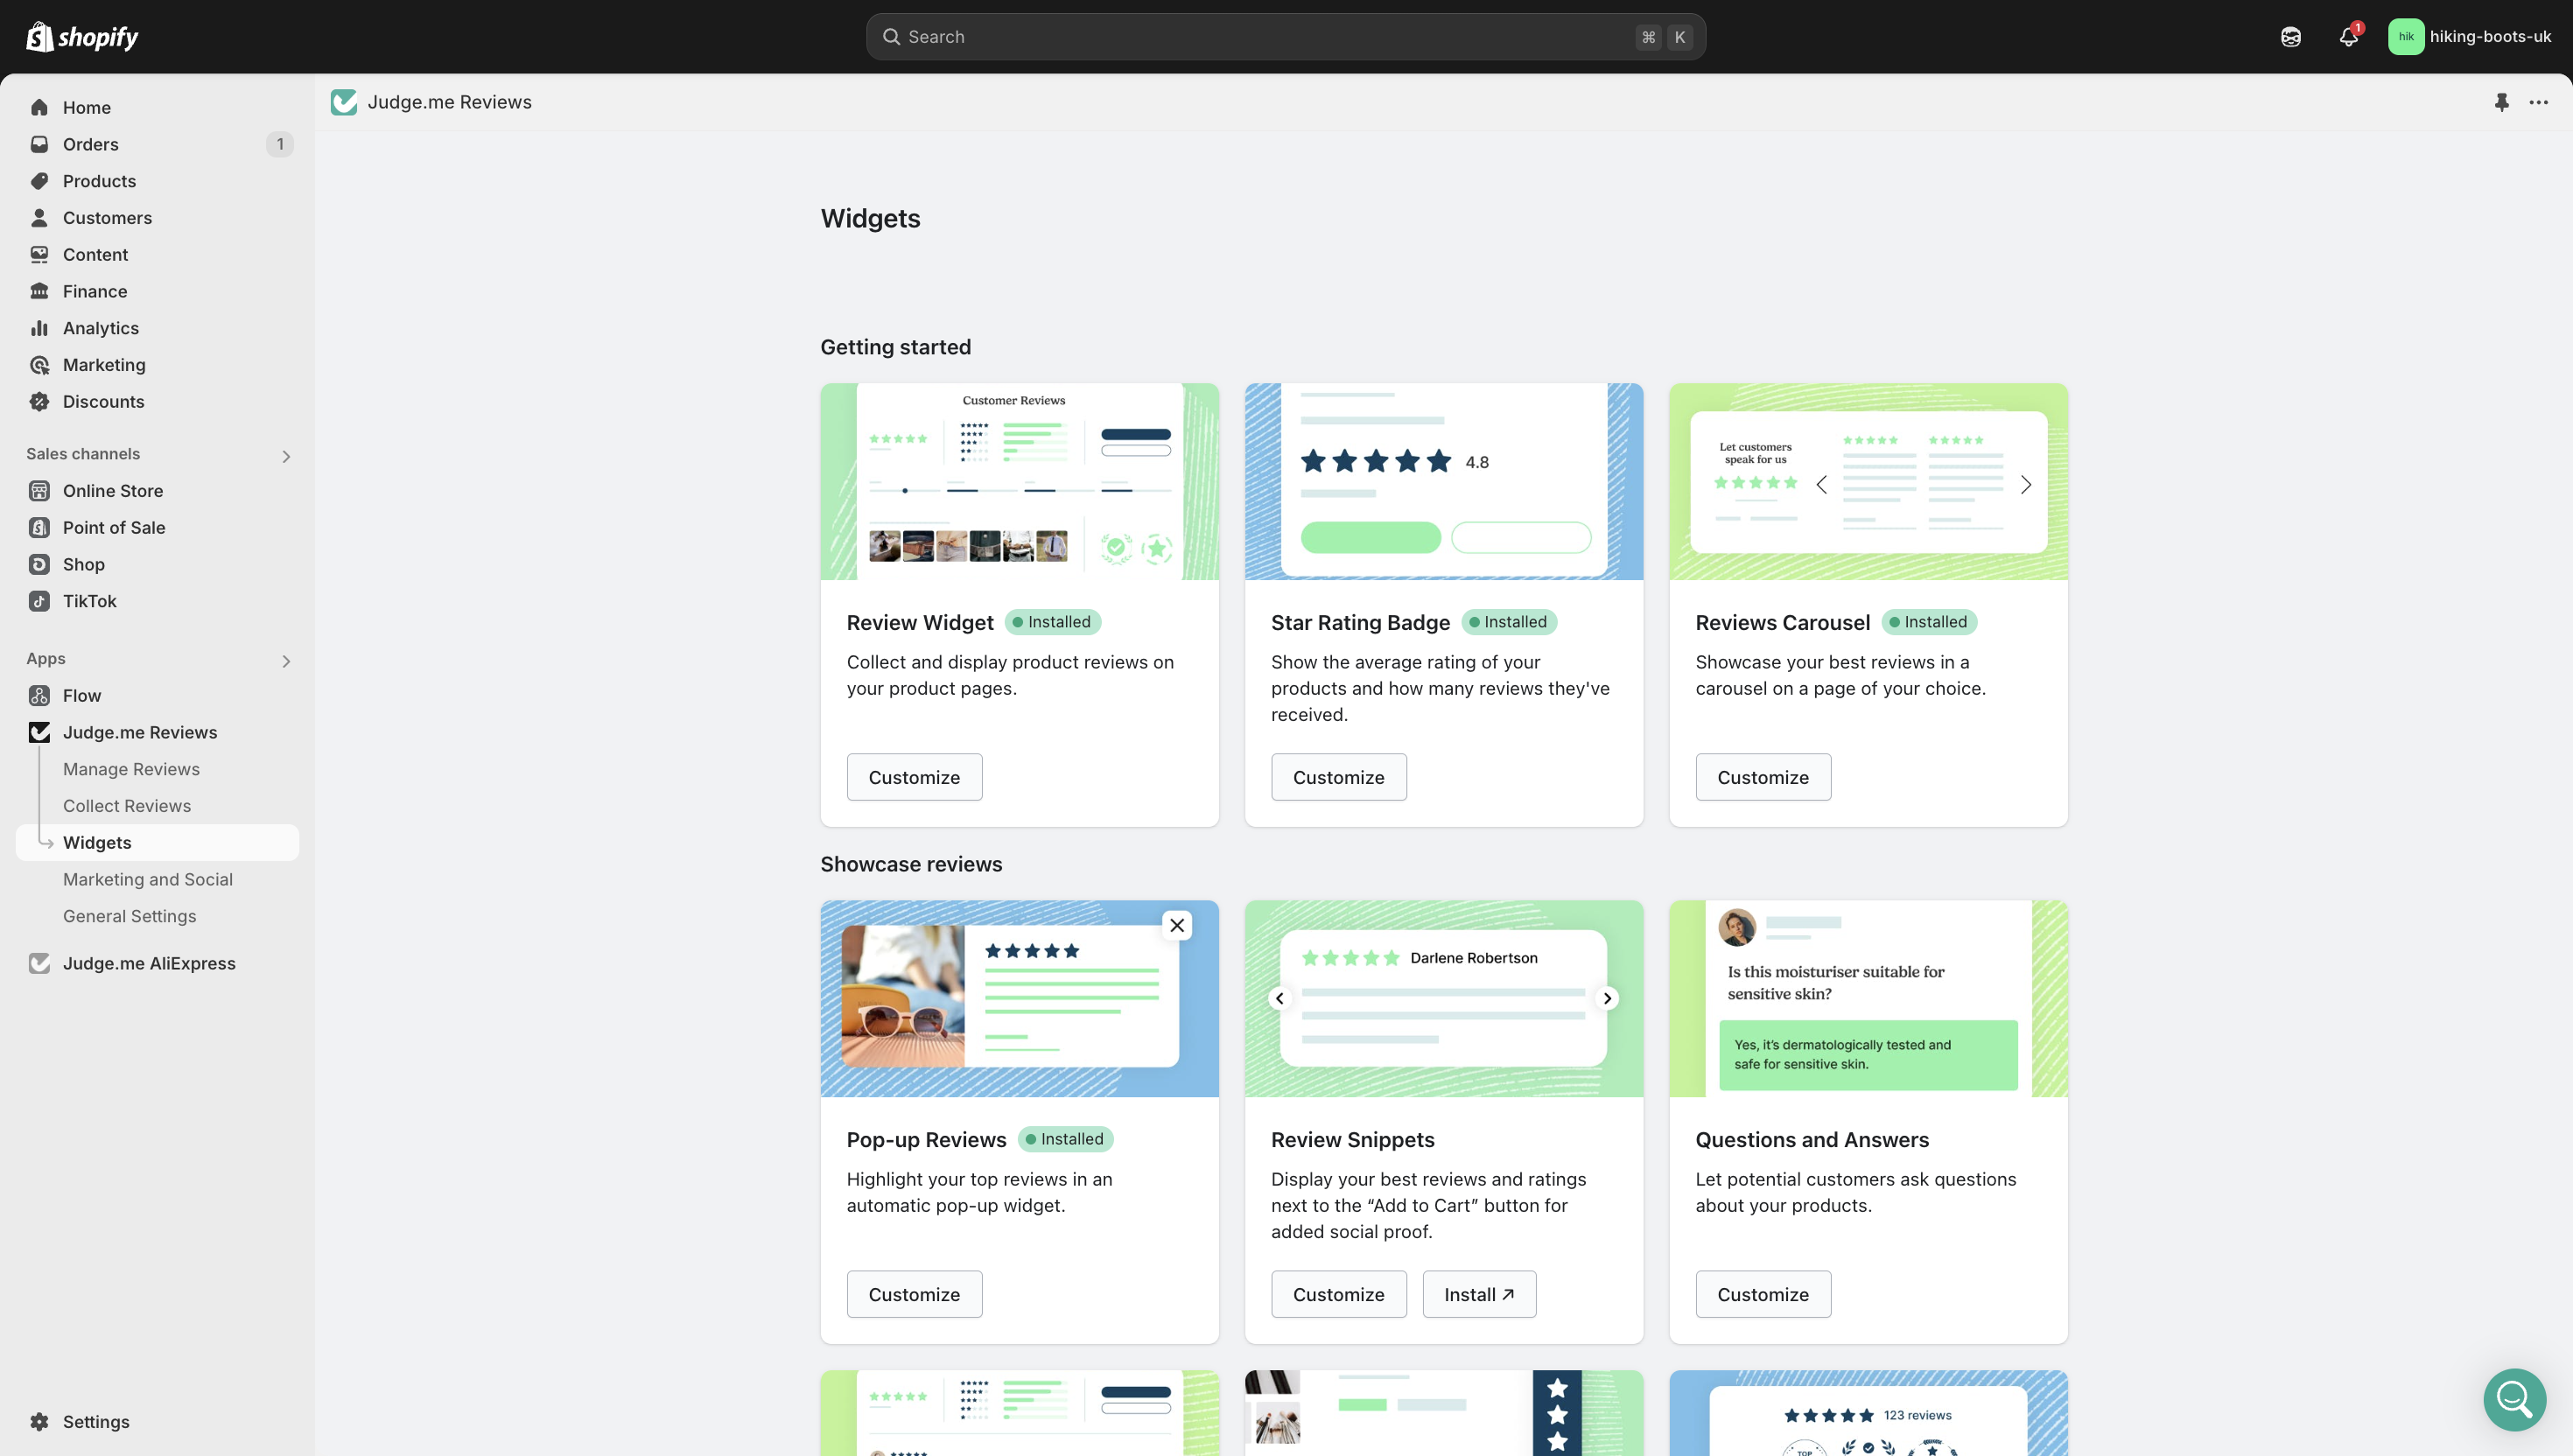2573x1456 pixels.
Task: Click the Star Rating Badge preview image
Action: coord(1443,481)
